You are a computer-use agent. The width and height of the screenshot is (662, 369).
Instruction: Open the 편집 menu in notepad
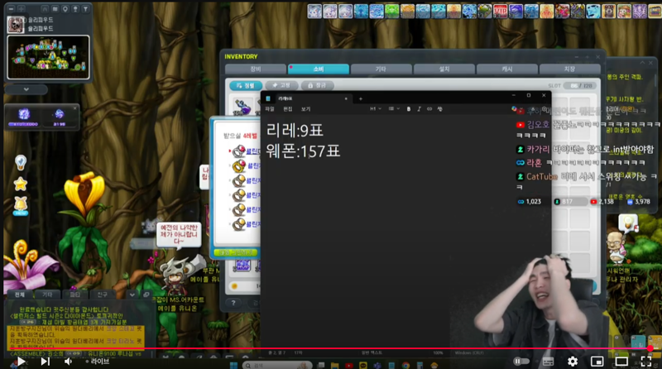287,109
